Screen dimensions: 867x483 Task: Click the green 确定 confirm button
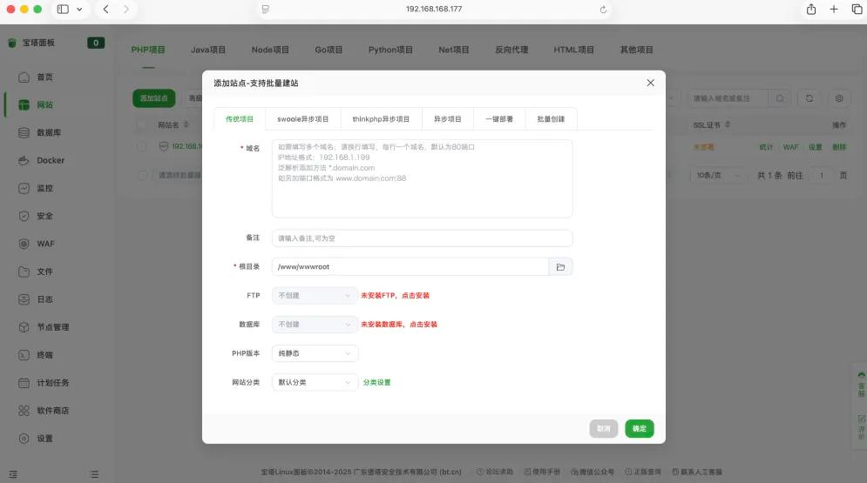(x=640, y=428)
